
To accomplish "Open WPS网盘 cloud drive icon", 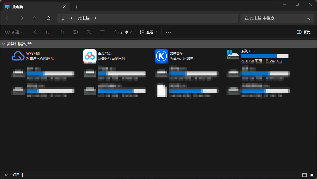I will 18,56.
